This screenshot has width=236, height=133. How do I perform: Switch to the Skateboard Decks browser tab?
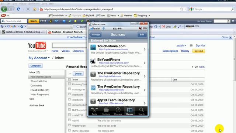click(x=24, y=32)
